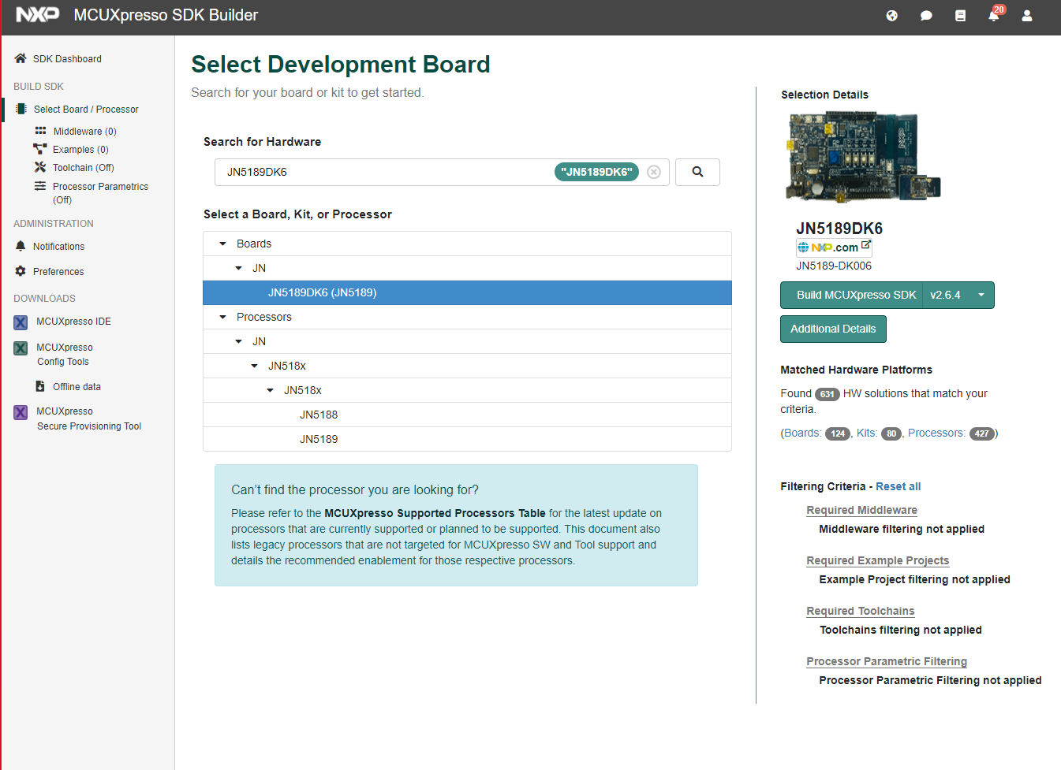
Task: Click the NXP.com link
Action: 834,247
